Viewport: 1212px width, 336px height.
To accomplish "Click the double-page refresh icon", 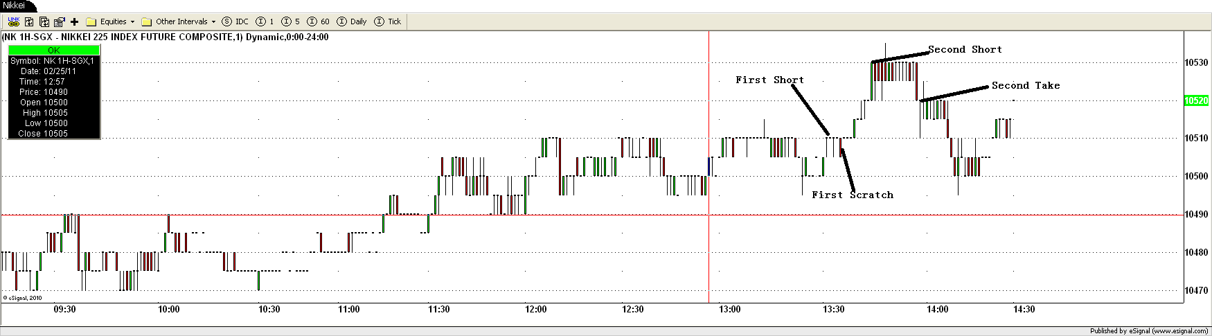I will click(x=44, y=21).
